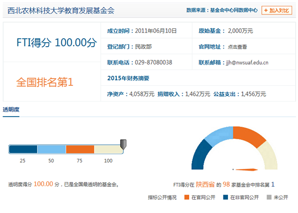Click the 加入对比 button
The height and width of the screenshot is (213, 298).
[x=277, y=10]
